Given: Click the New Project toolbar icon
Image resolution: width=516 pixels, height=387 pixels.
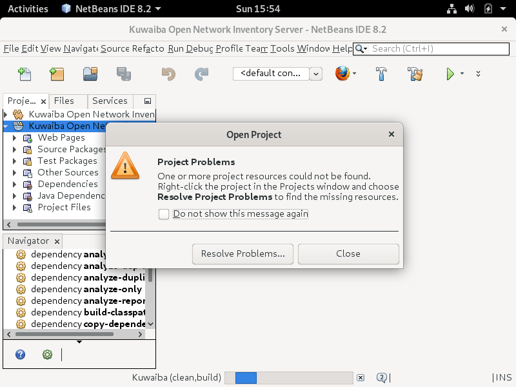Looking at the screenshot, I should (x=57, y=74).
